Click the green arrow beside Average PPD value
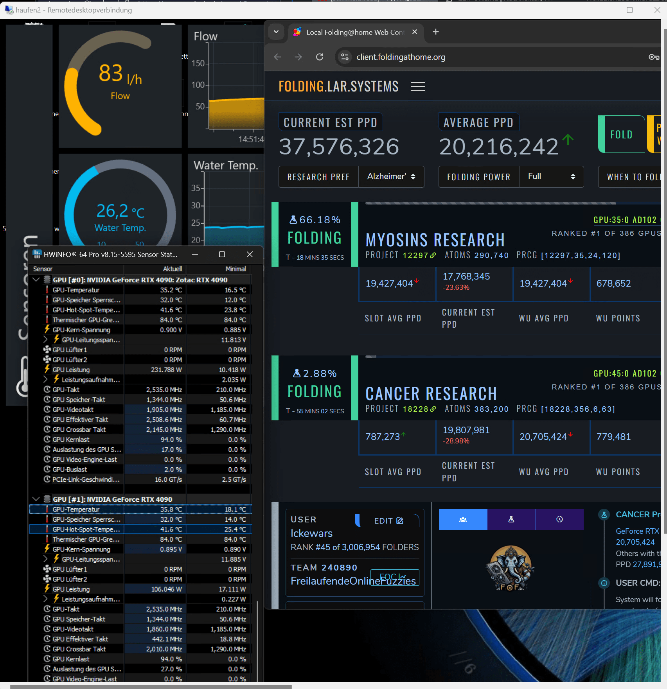This screenshot has width=667, height=689. click(x=568, y=140)
